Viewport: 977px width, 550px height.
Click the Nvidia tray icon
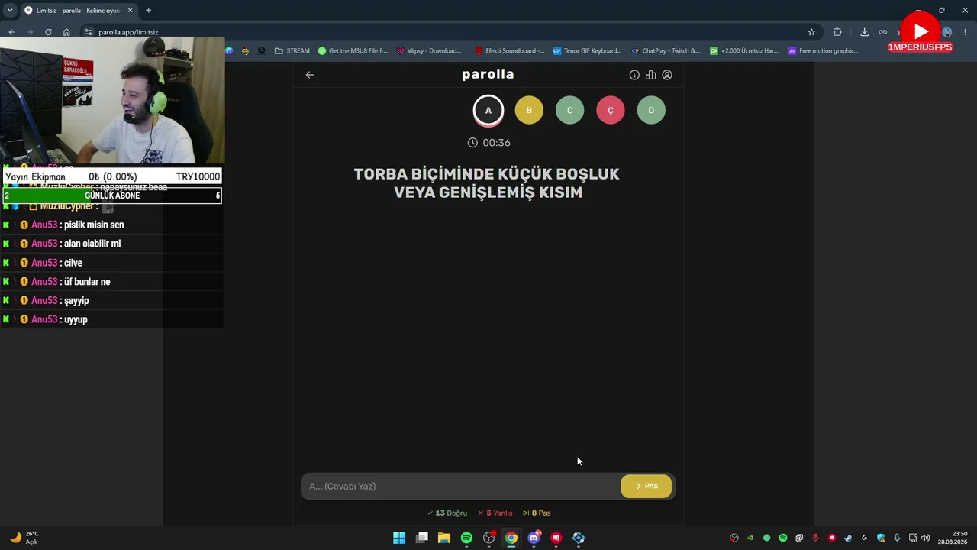click(x=750, y=538)
